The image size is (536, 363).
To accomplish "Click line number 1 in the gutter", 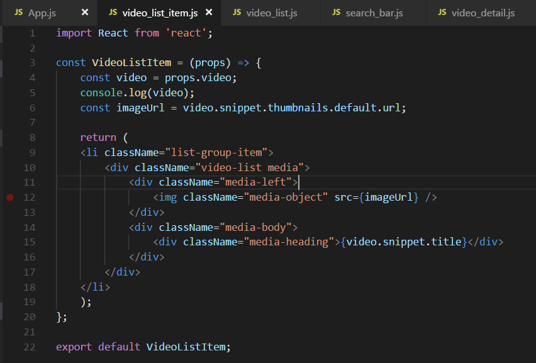I will pos(33,33).
